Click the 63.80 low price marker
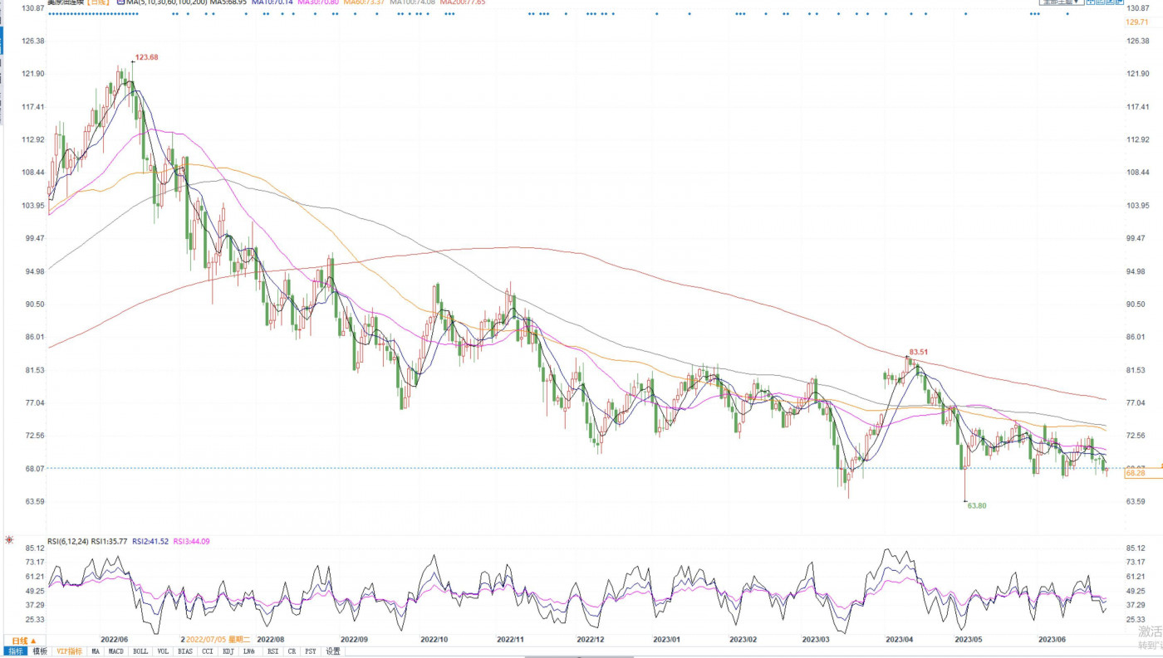This screenshot has height=658, width=1163. point(978,505)
